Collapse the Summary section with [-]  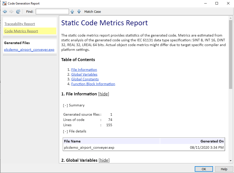click(x=65, y=105)
